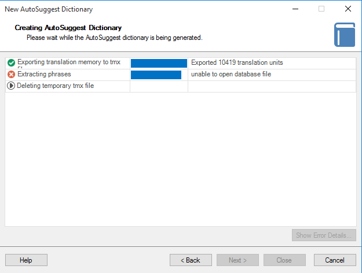Select the Exporting translation memory to tmx row
This screenshot has height=273, width=362.
pos(181,63)
